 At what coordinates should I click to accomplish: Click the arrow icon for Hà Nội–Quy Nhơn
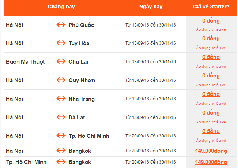click(x=61, y=80)
